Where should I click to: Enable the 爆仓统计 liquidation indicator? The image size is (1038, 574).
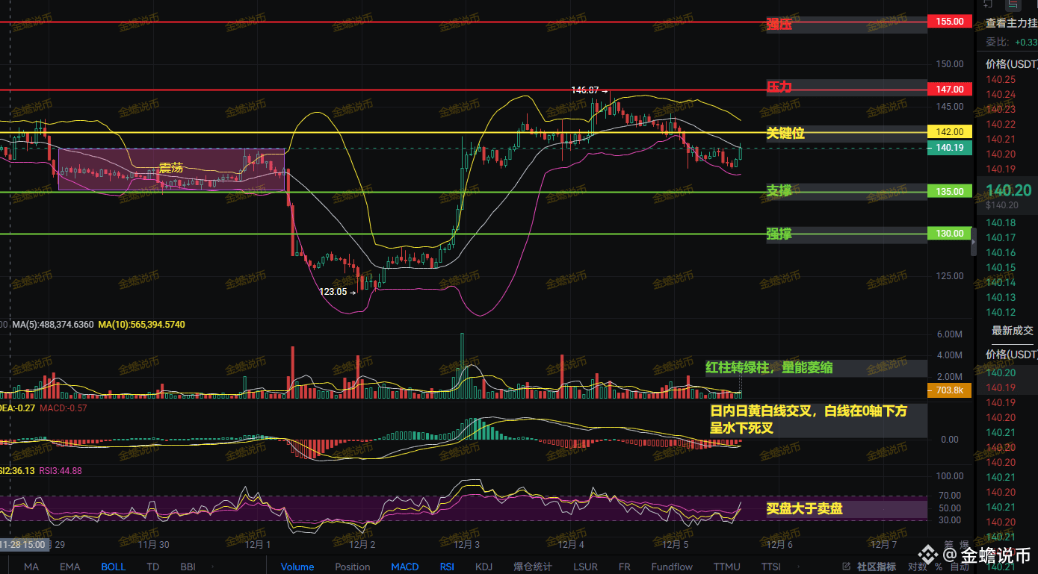click(x=534, y=567)
